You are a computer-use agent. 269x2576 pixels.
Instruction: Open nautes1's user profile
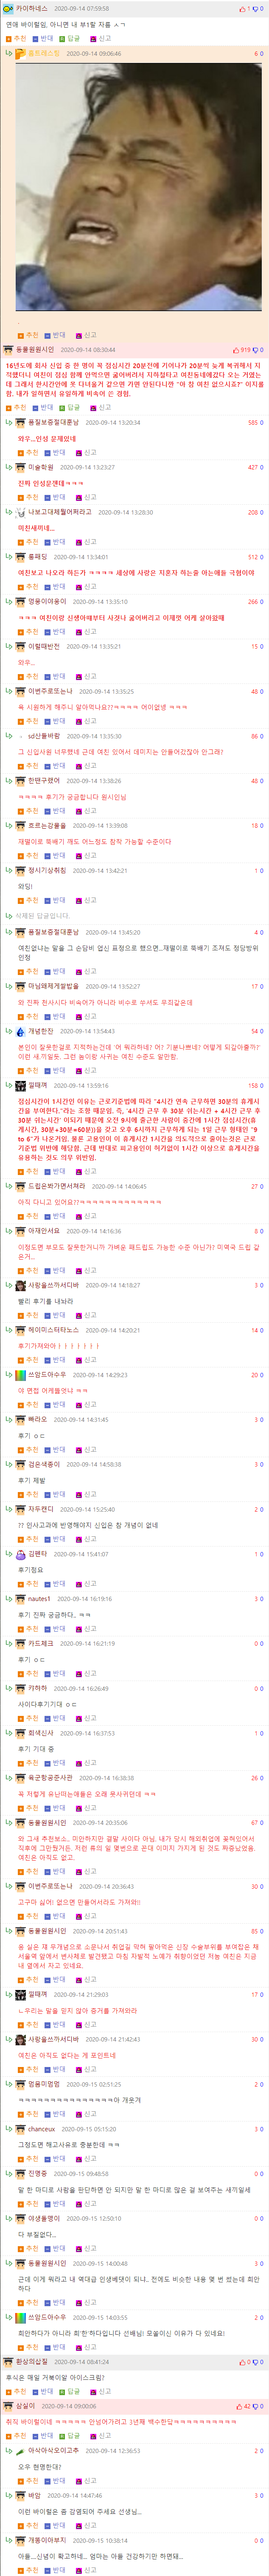pyautogui.click(x=39, y=1598)
